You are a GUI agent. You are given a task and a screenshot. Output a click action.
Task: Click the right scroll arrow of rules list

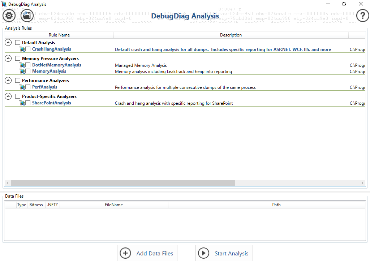[x=363, y=183]
